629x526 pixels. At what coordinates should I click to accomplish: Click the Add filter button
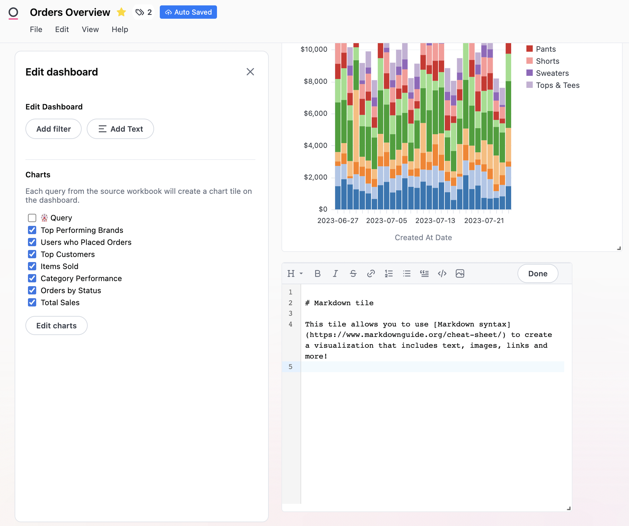point(53,129)
